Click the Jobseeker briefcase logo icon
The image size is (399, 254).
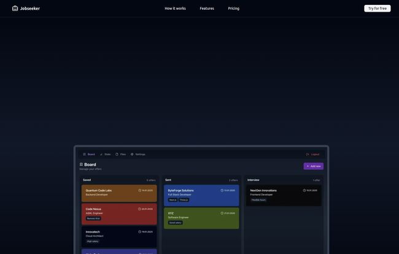15,9
